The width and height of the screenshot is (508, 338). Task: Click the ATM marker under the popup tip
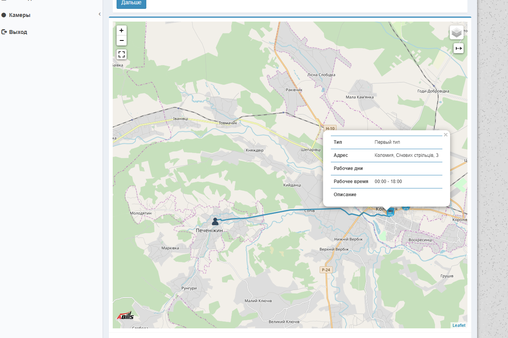390,212
